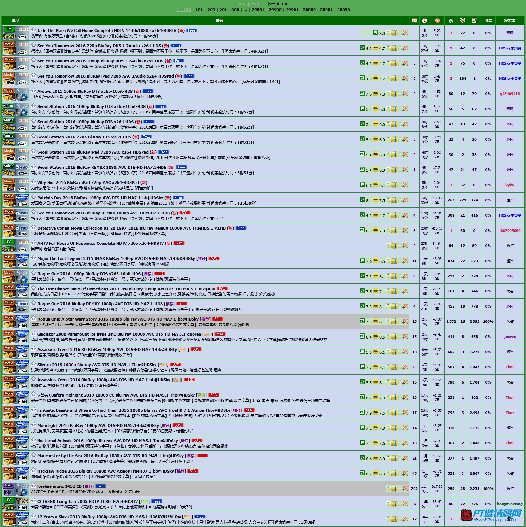Screen dimensions: 526x527
Task: Sort by the completed checkmark header icon
Action: pos(474,21)
